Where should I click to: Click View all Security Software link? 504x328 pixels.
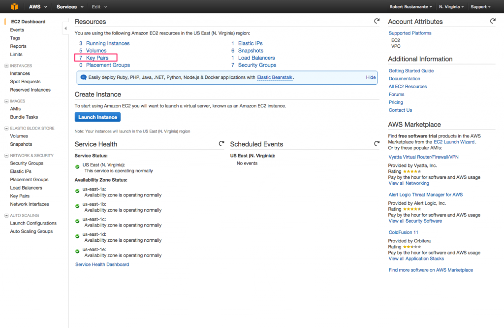coord(415,221)
